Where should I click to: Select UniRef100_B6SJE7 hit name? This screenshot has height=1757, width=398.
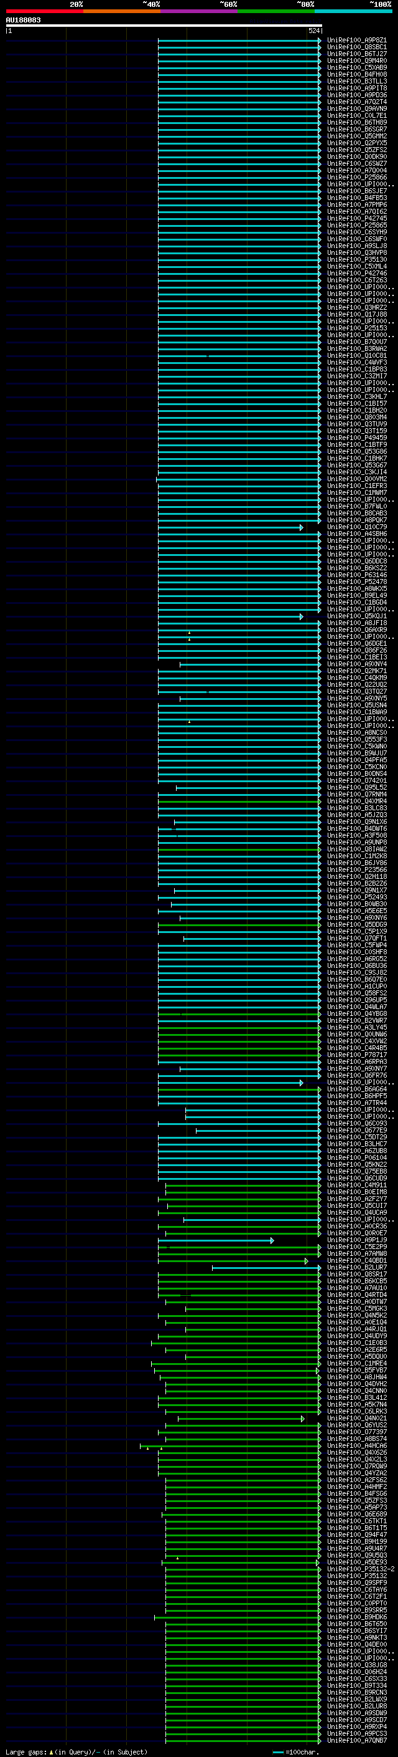click(356, 191)
